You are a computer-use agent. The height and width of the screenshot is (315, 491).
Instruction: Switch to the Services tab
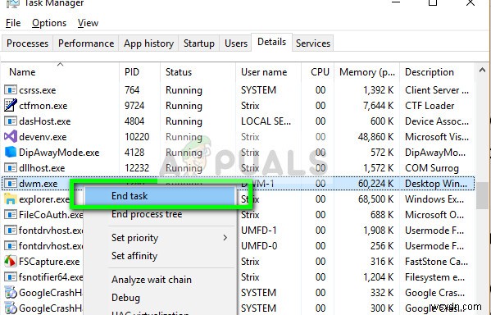coord(313,43)
